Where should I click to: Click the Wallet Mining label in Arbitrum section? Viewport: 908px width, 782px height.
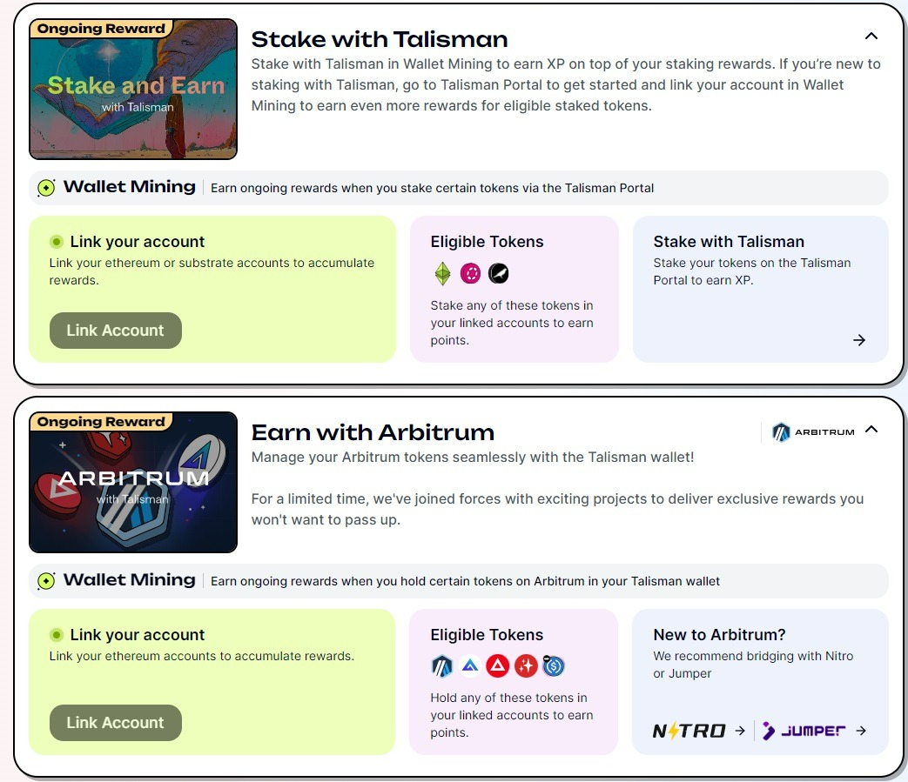pos(129,579)
